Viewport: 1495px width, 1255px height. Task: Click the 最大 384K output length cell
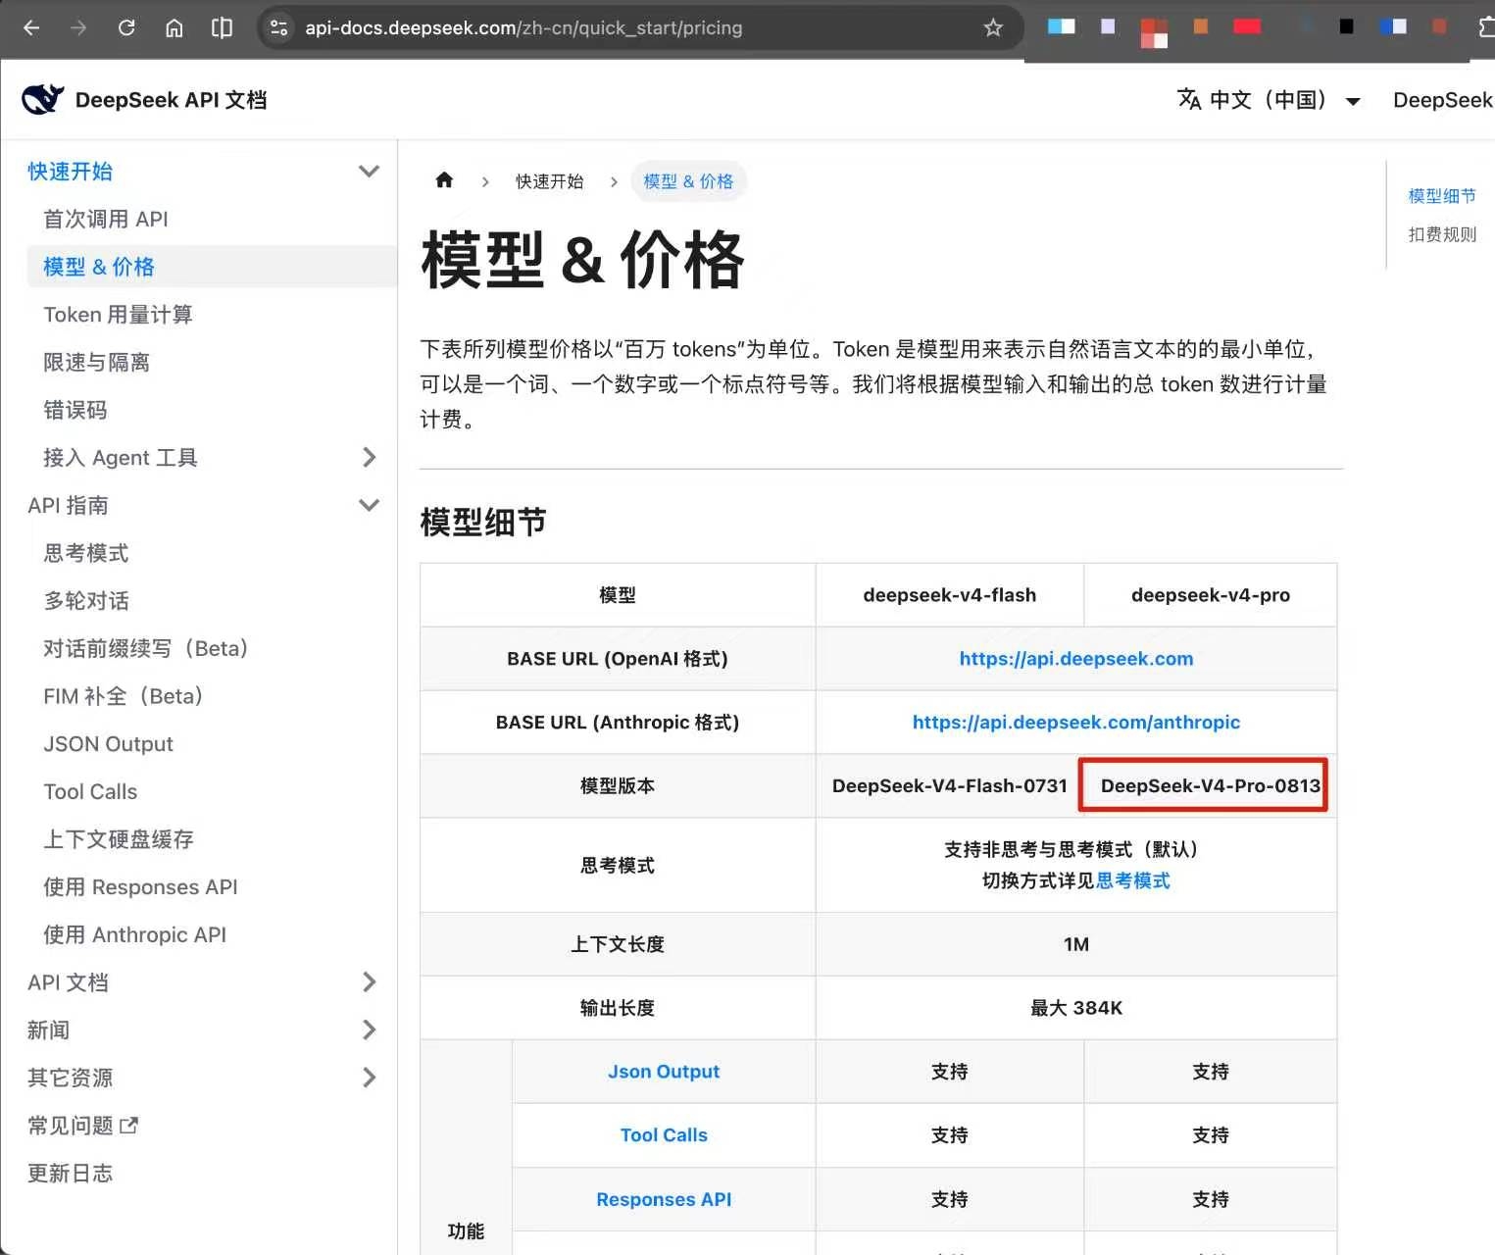click(x=1076, y=1008)
